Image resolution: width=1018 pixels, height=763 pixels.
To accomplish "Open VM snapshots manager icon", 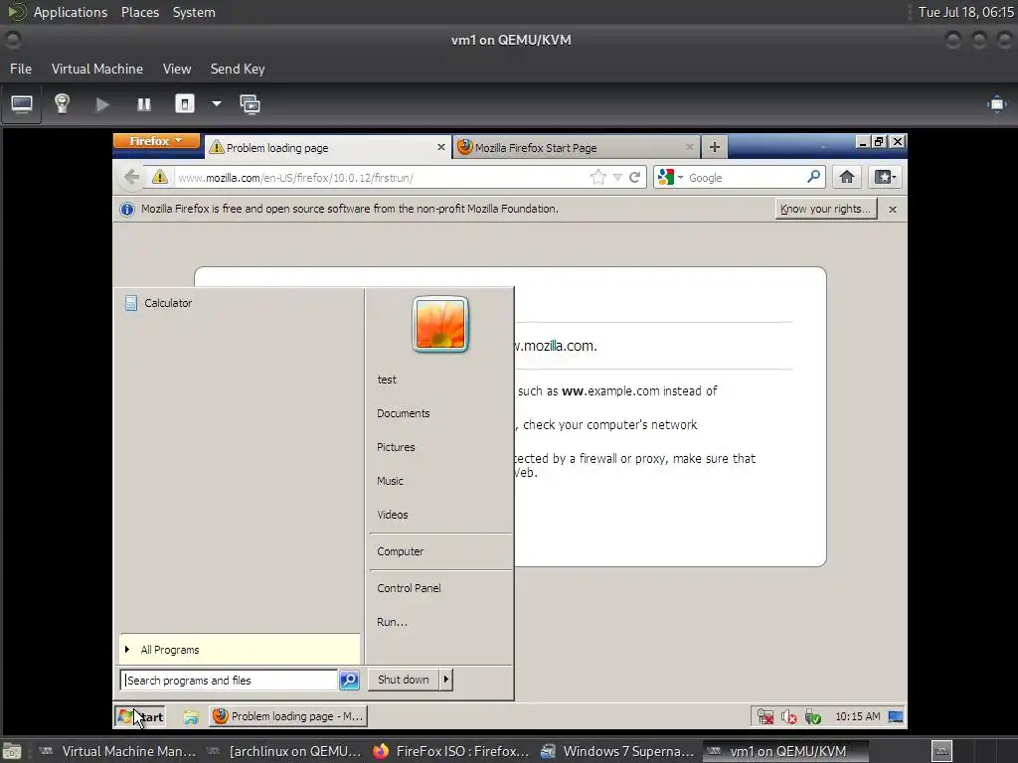I will 250,104.
